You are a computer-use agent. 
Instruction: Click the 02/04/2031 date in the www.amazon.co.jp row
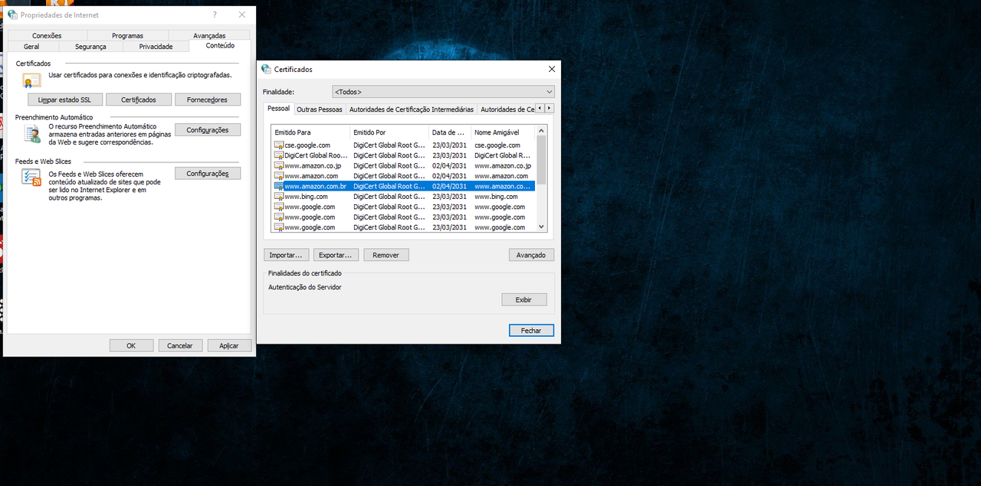[449, 166]
